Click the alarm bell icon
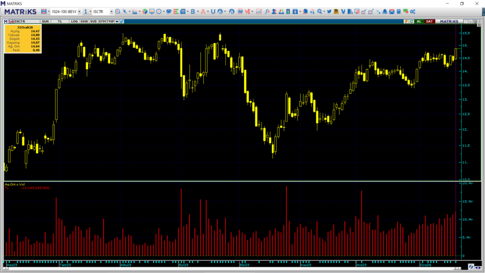 tap(385, 11)
